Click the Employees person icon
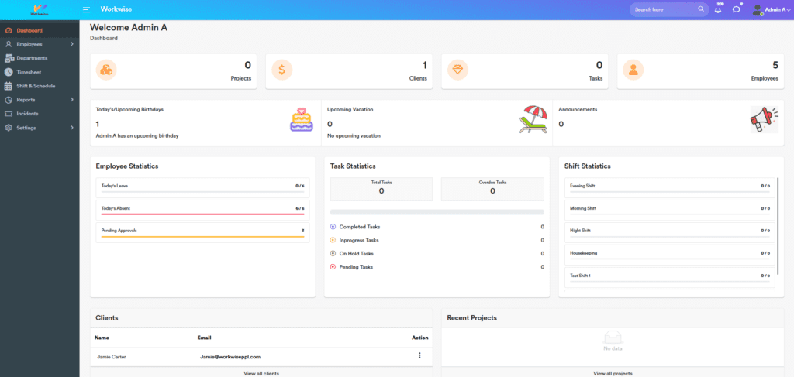This screenshot has height=377, width=794. (633, 70)
